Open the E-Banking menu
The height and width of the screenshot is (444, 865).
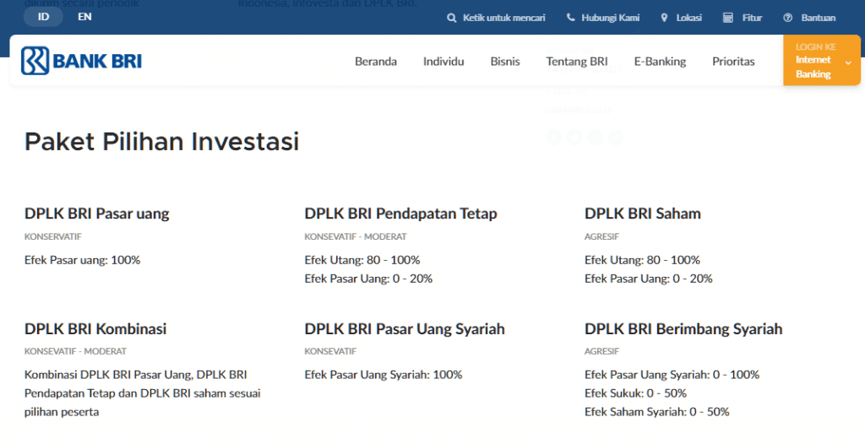coord(660,62)
